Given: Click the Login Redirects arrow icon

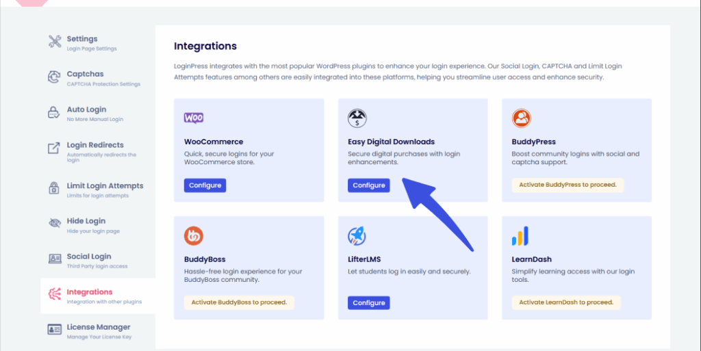Looking at the screenshot, I should [53, 148].
